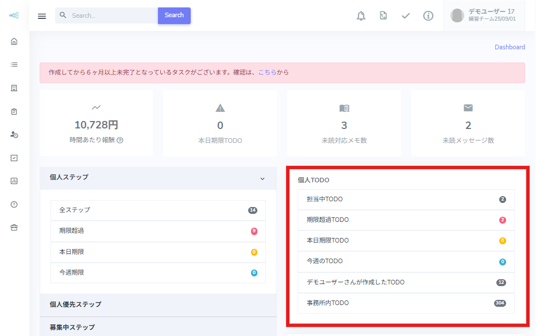Click the help icon beside 時間あたり報酬
This screenshot has height=336, width=536.
(x=120, y=140)
